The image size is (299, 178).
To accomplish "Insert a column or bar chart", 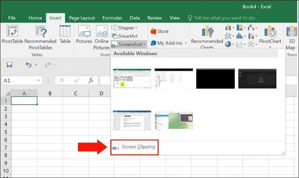I will pos(229,28).
